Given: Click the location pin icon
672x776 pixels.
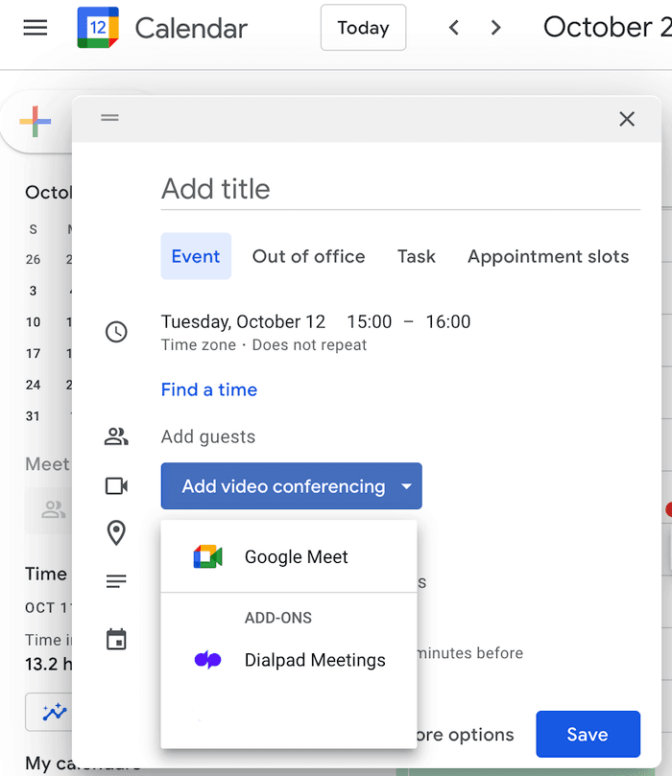Looking at the screenshot, I should click(x=116, y=532).
